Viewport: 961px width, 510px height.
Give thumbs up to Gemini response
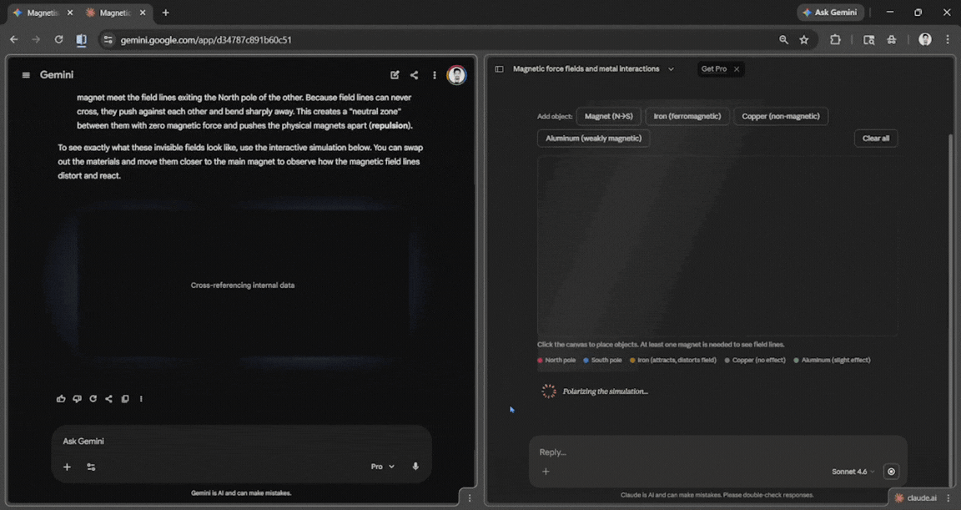click(x=61, y=398)
